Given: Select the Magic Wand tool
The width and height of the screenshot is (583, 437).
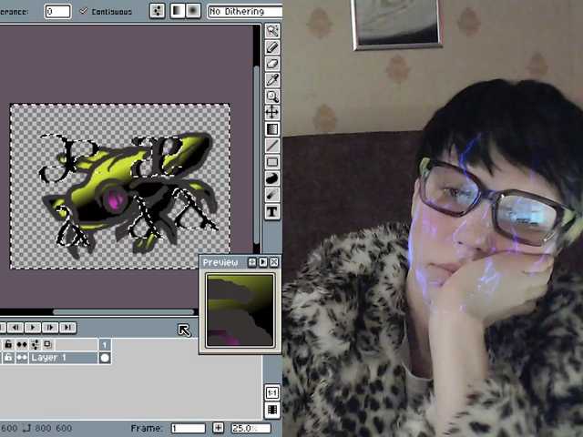Looking at the screenshot, I should pyautogui.click(x=271, y=31).
